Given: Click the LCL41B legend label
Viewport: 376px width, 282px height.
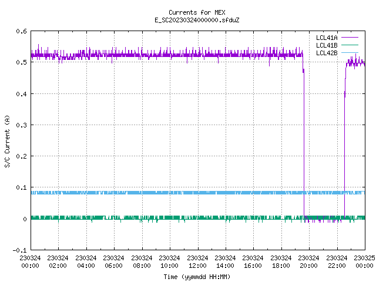Looking at the screenshot, I should pos(327,45).
